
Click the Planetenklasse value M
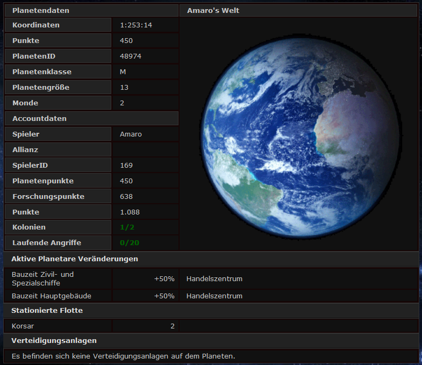coord(123,71)
